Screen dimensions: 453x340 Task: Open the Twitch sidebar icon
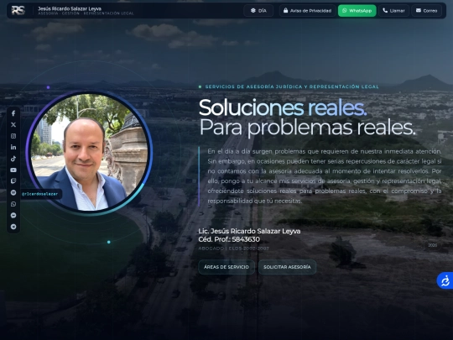[13, 181]
